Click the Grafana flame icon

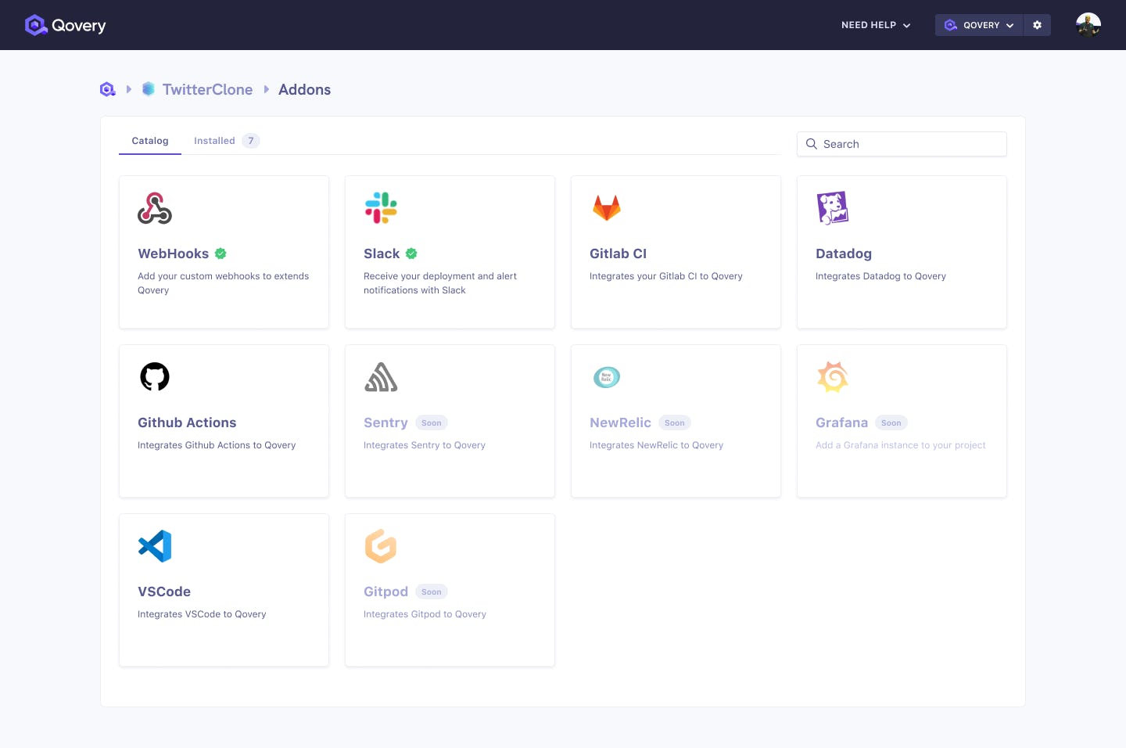[x=833, y=376]
